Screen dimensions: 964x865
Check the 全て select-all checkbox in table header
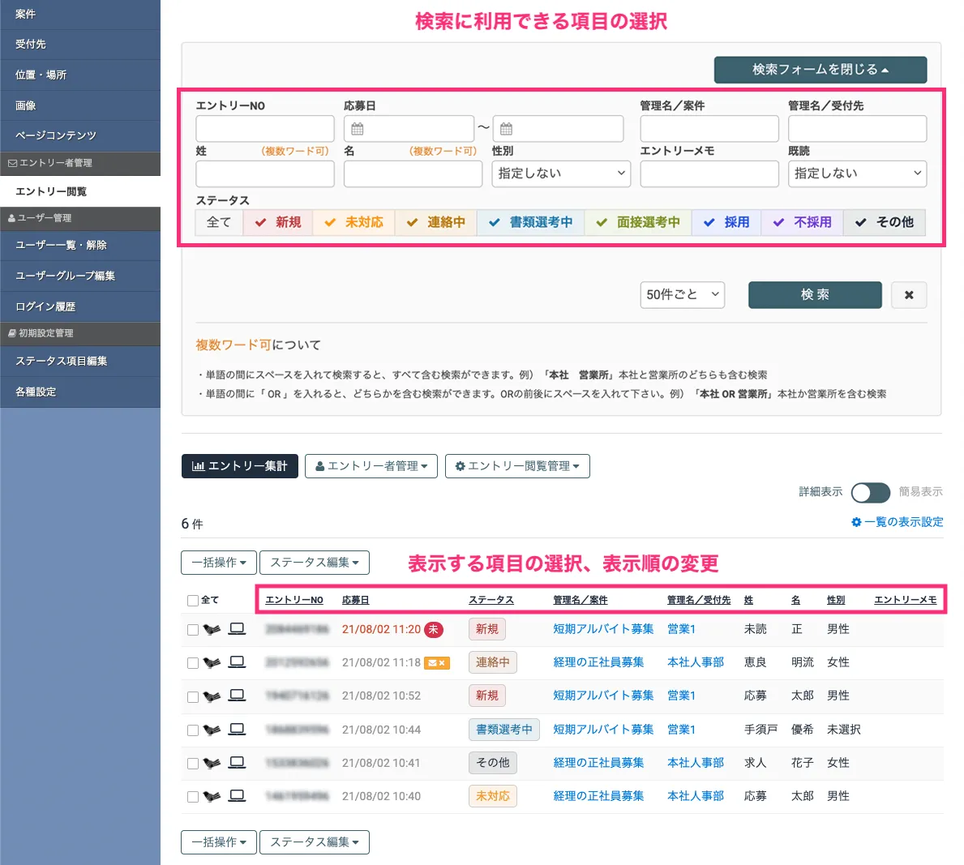point(193,601)
